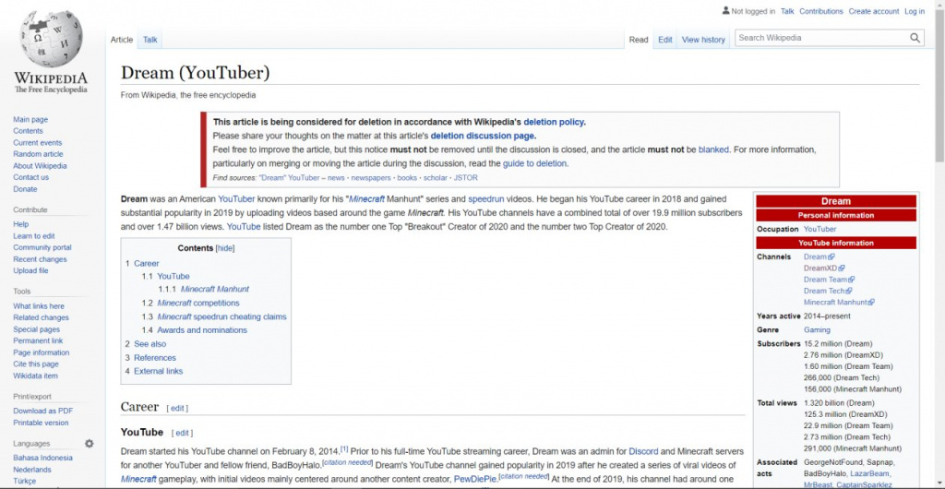
Task: Click Download as PDF
Action: (x=42, y=411)
